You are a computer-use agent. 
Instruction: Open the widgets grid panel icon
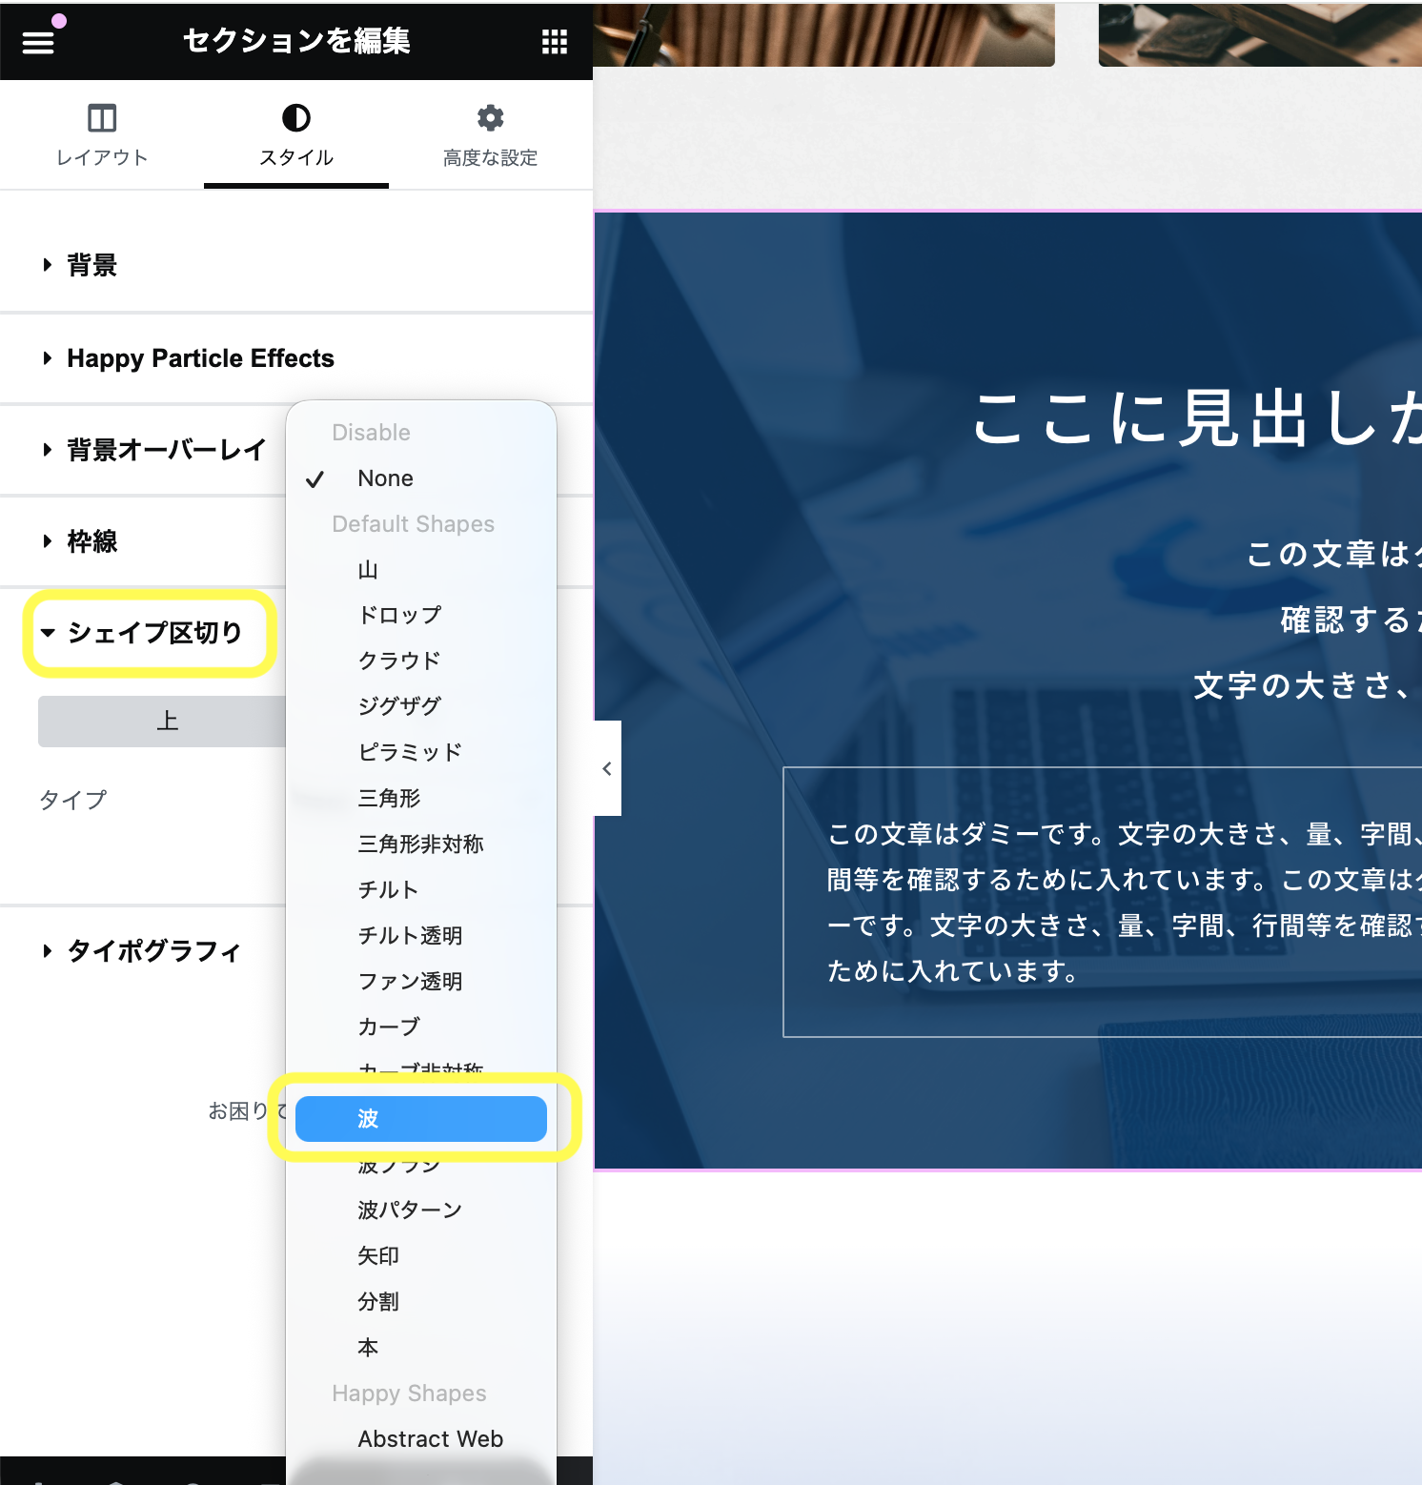(554, 42)
